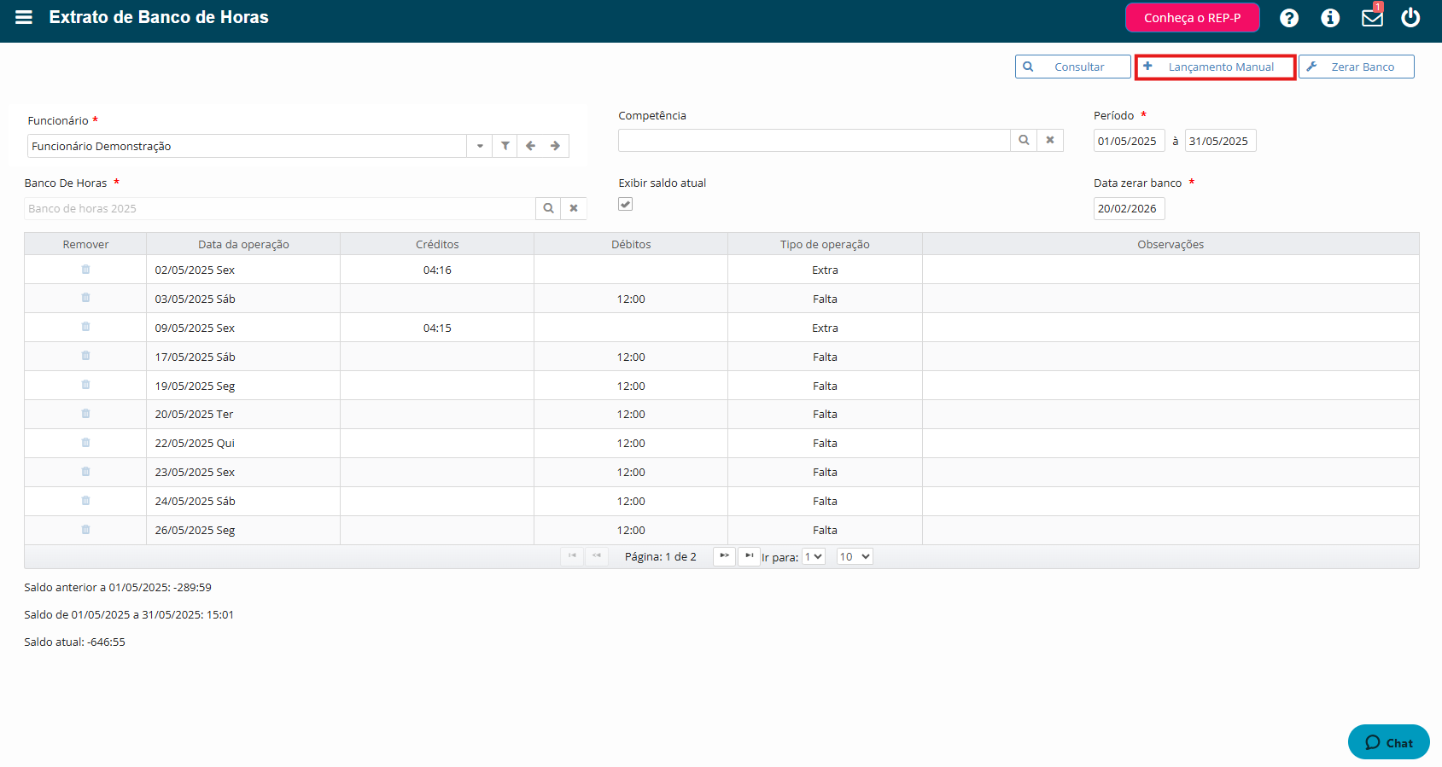Click Saldo anterior a 01/05/2025 text
The width and height of the screenshot is (1442, 767).
click(118, 587)
